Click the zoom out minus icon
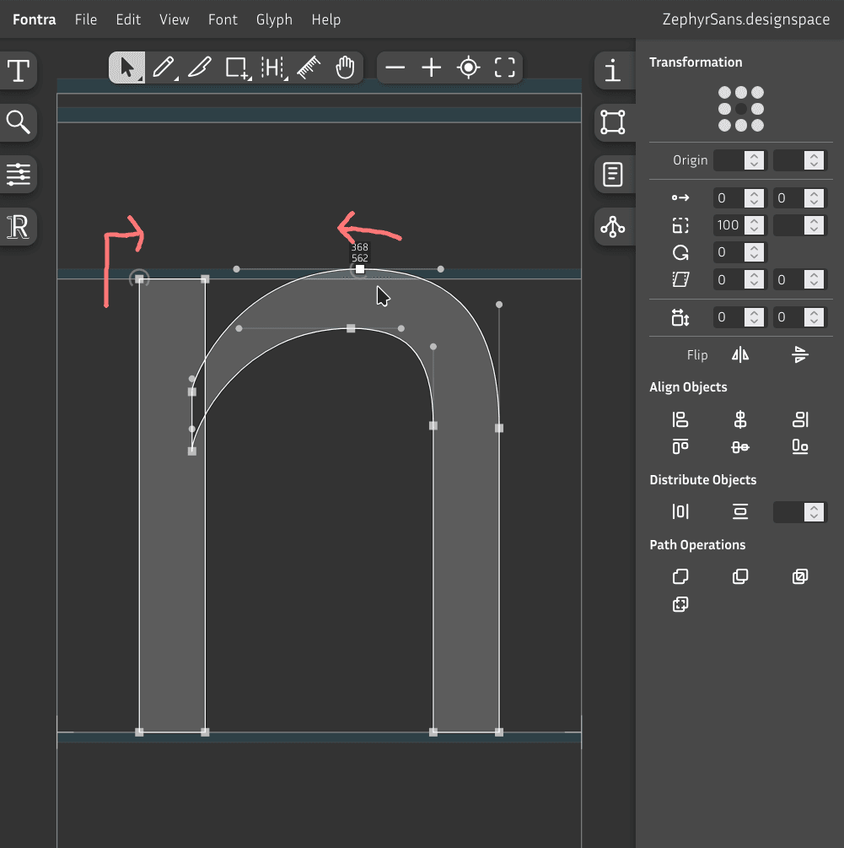Screen dimensions: 844x848 coord(395,68)
